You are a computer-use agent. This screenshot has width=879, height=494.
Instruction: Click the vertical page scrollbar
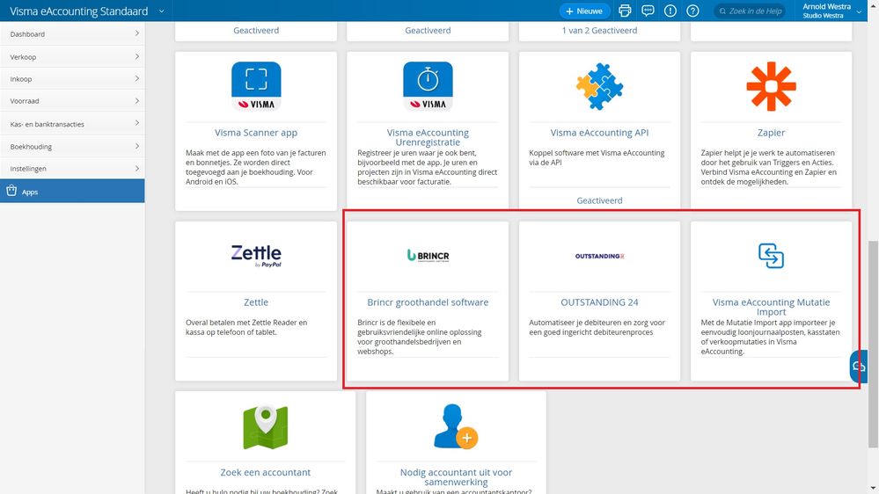[x=874, y=345]
